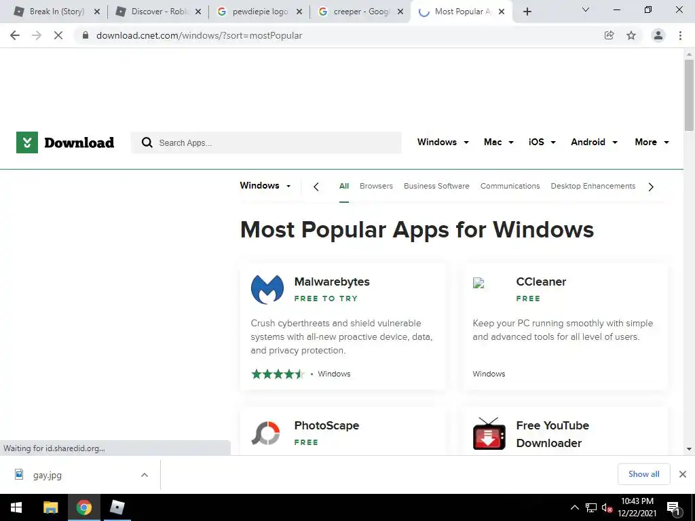Click the Chrome taskbar icon
695x521 pixels.
83,507
